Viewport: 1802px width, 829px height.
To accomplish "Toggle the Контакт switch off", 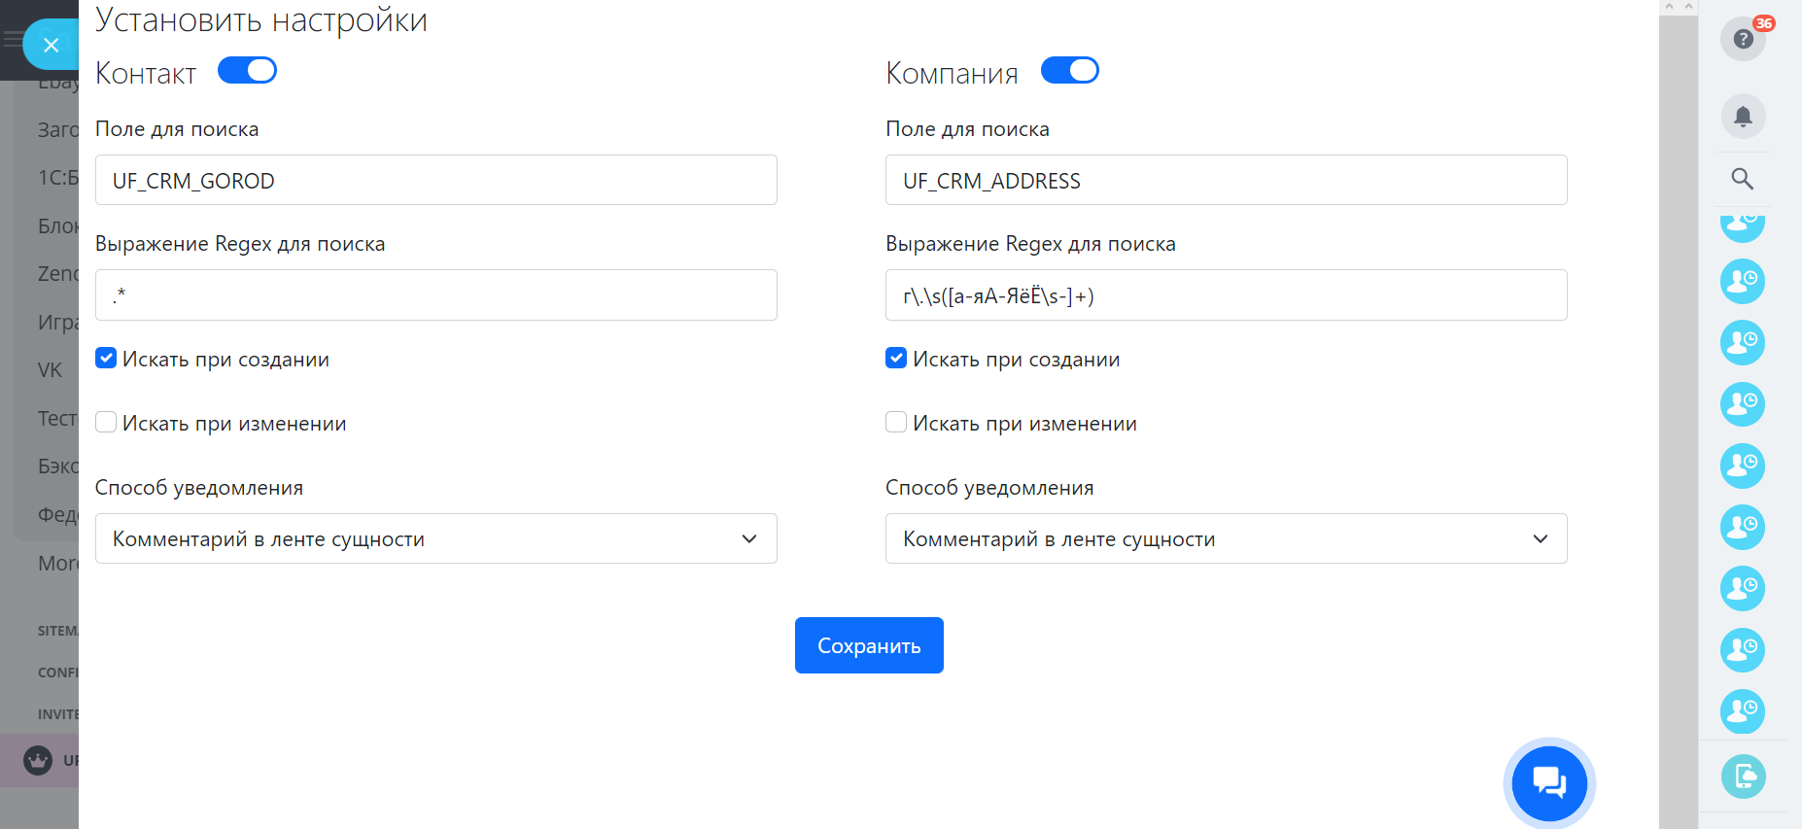I will 247,71.
